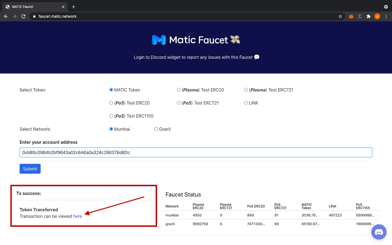Click the 'Token Transferred' text
This screenshot has width=392, height=245.
pyautogui.click(x=39, y=210)
